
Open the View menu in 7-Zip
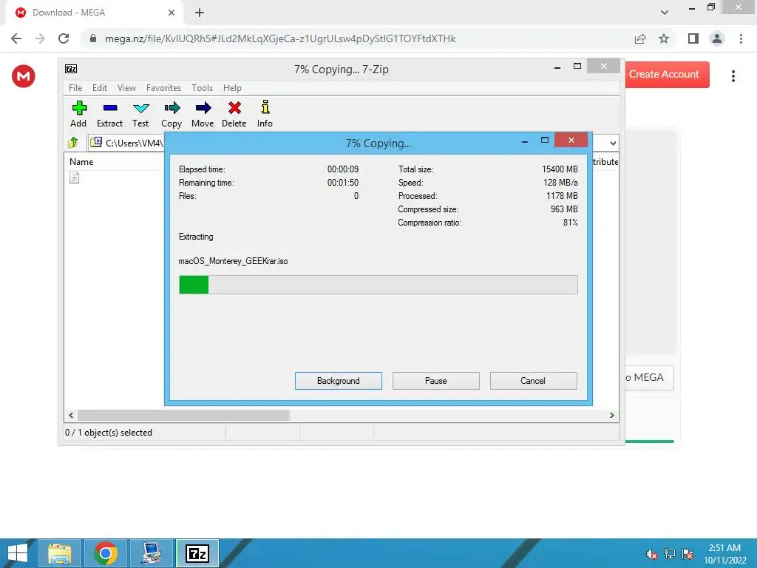click(x=126, y=88)
